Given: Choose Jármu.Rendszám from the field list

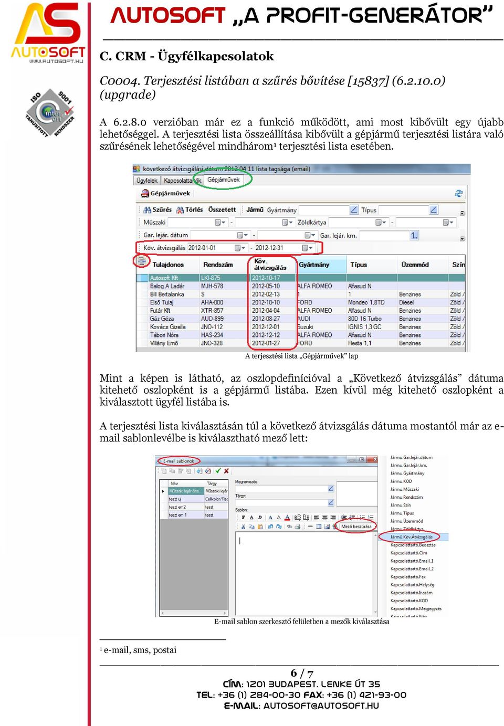Looking at the screenshot, I should (x=406, y=497).
